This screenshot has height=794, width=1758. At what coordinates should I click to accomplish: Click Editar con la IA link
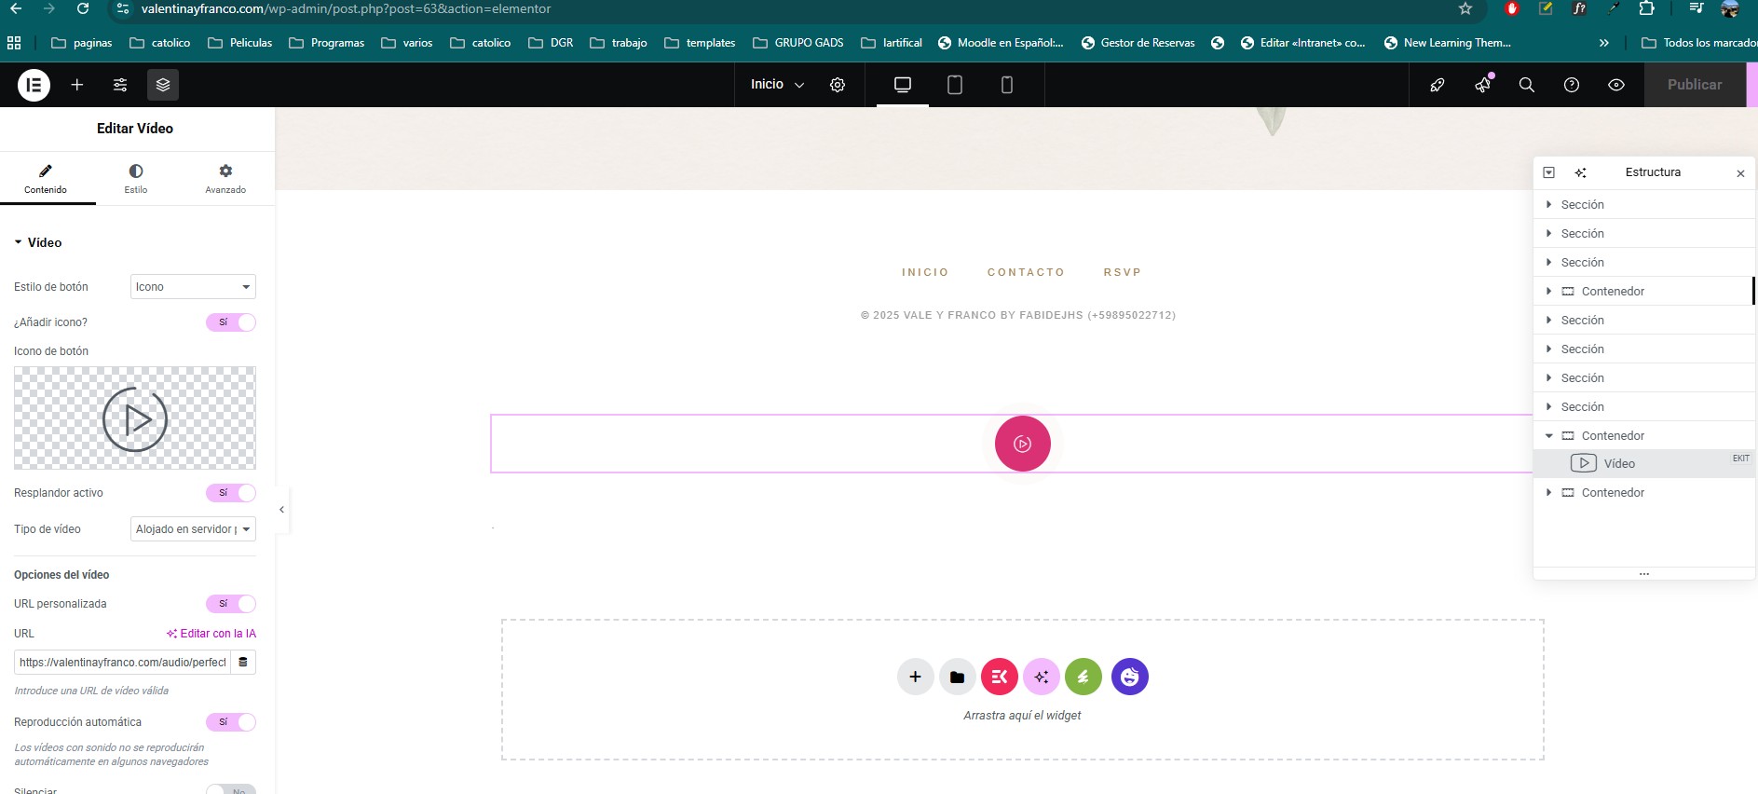[x=211, y=634]
